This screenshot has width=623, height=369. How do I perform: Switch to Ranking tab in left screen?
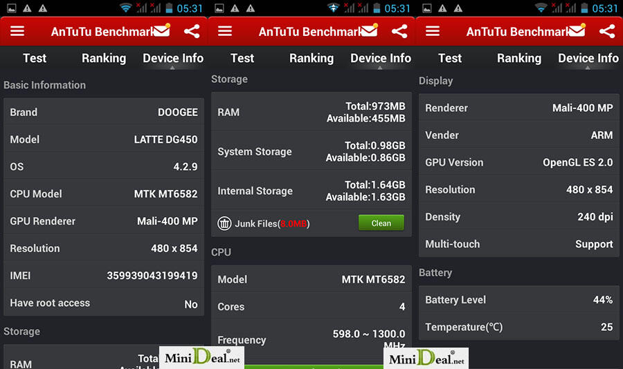pyautogui.click(x=104, y=58)
